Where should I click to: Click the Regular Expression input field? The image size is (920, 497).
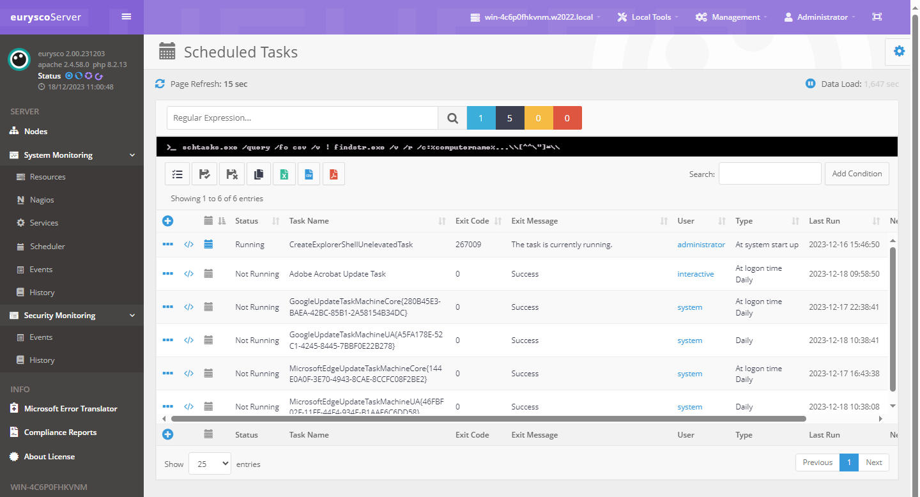click(x=302, y=118)
